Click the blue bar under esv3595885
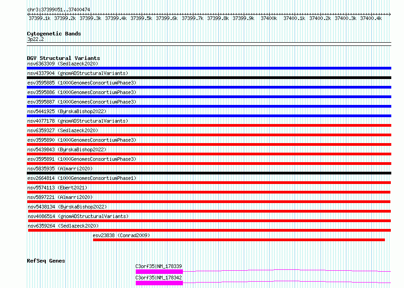Viewport: 404px width, 288px height. (209, 87)
